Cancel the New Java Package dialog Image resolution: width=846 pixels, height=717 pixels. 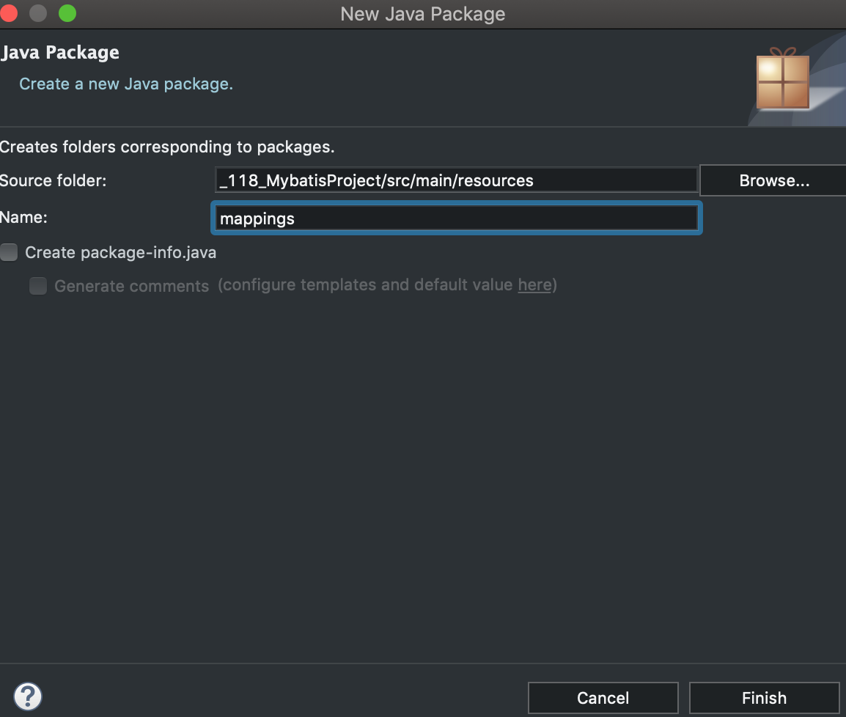(603, 698)
